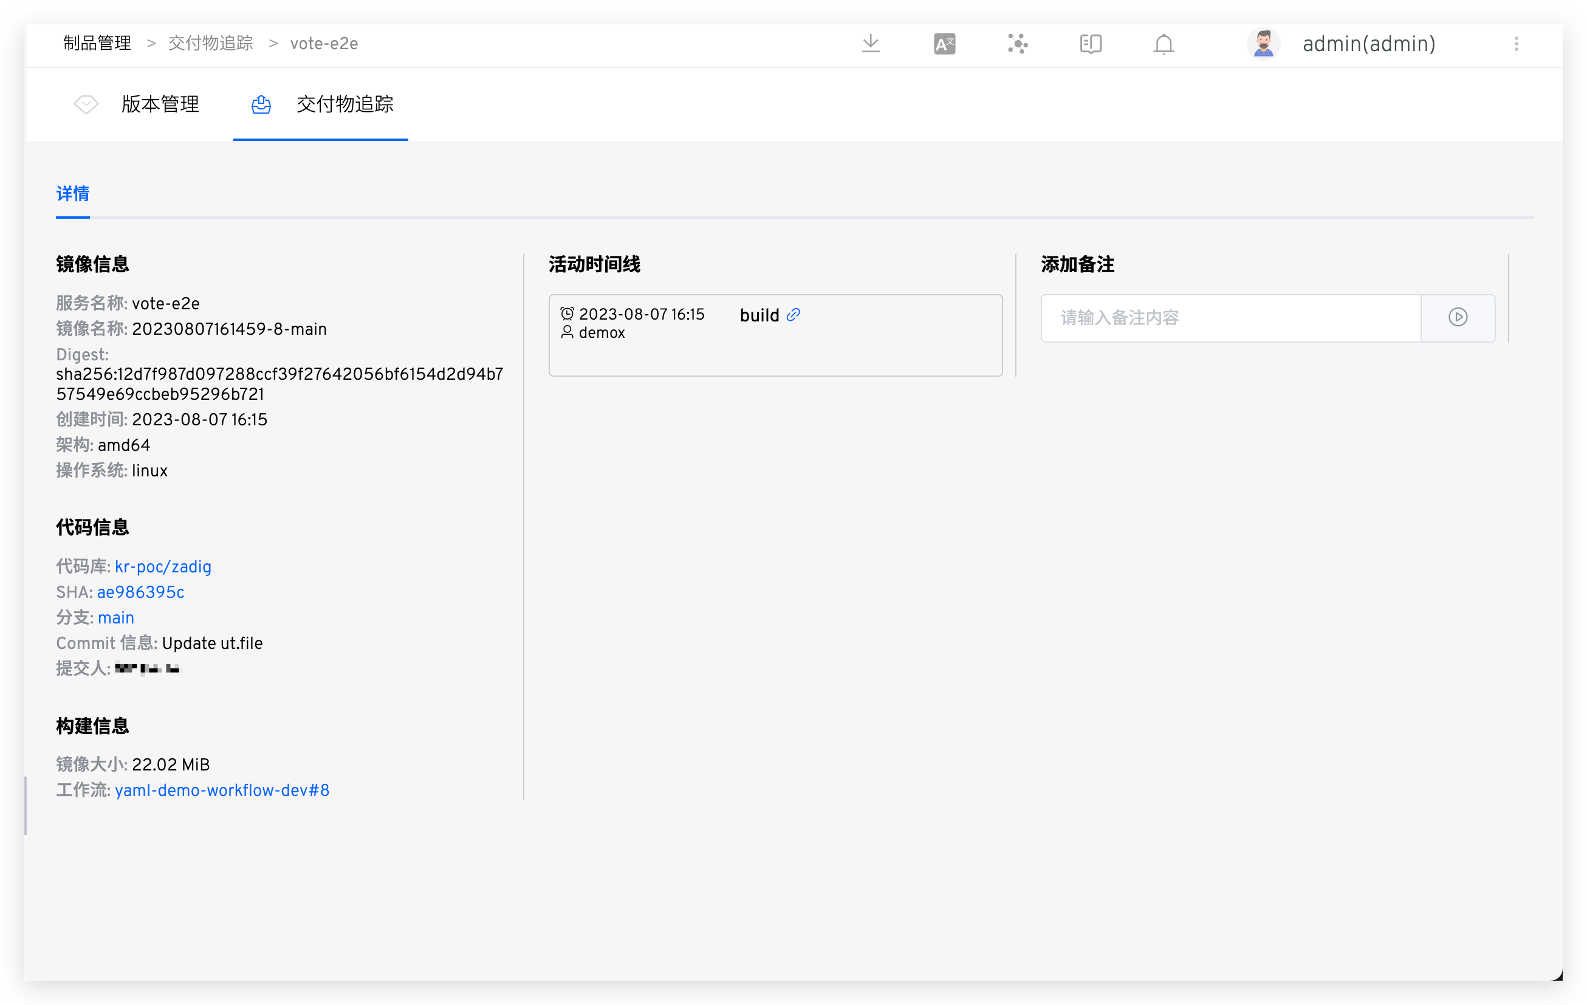The image size is (1587, 1005).
Task: Open the language translation icon
Action: (944, 44)
